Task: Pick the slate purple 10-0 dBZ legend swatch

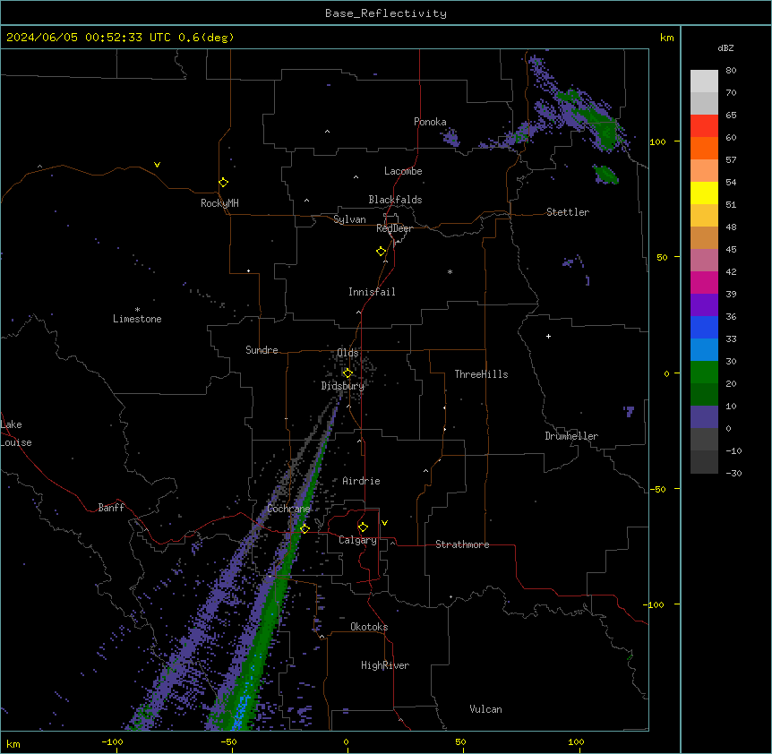Action: click(x=704, y=417)
